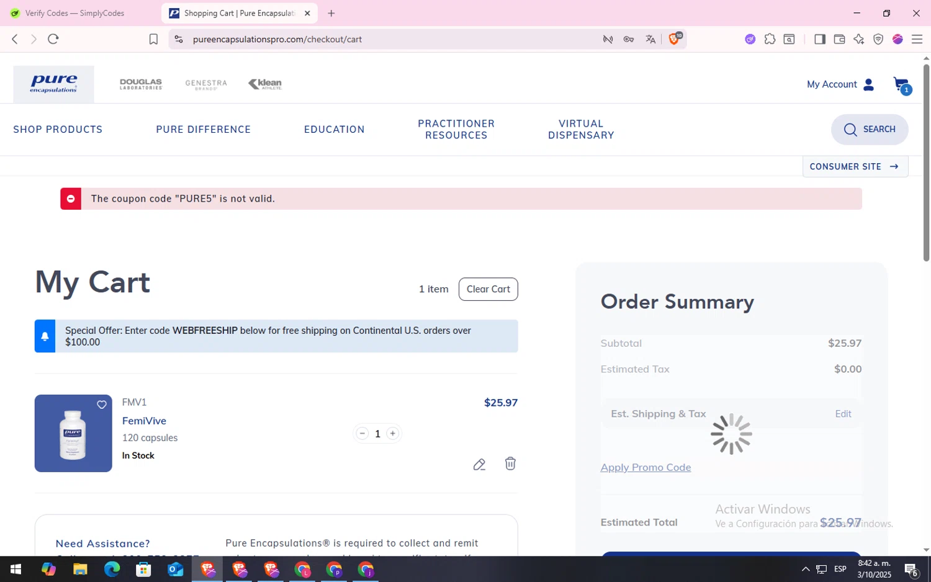931x582 pixels.
Task: Click the FemiVive product thumbnail
Action: pyautogui.click(x=73, y=433)
